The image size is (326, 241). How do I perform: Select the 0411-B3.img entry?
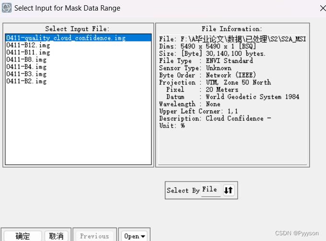(x=26, y=74)
